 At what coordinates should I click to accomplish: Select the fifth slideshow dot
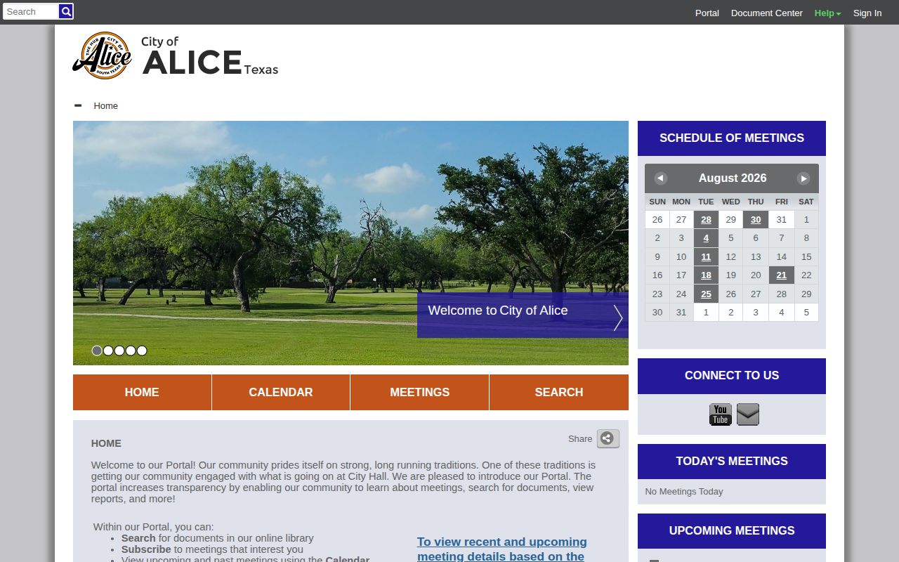tap(142, 351)
